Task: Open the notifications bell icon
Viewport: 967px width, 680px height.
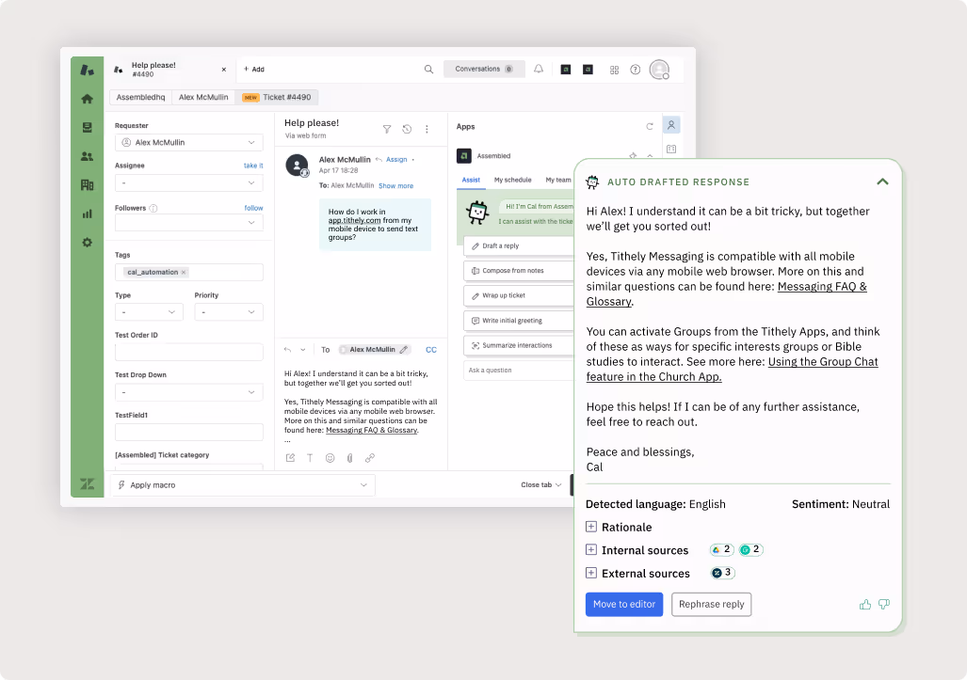Action: coord(539,69)
